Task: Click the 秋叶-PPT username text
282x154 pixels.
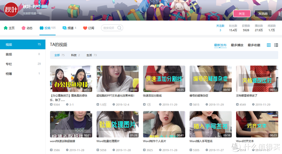Action: click(x=32, y=7)
